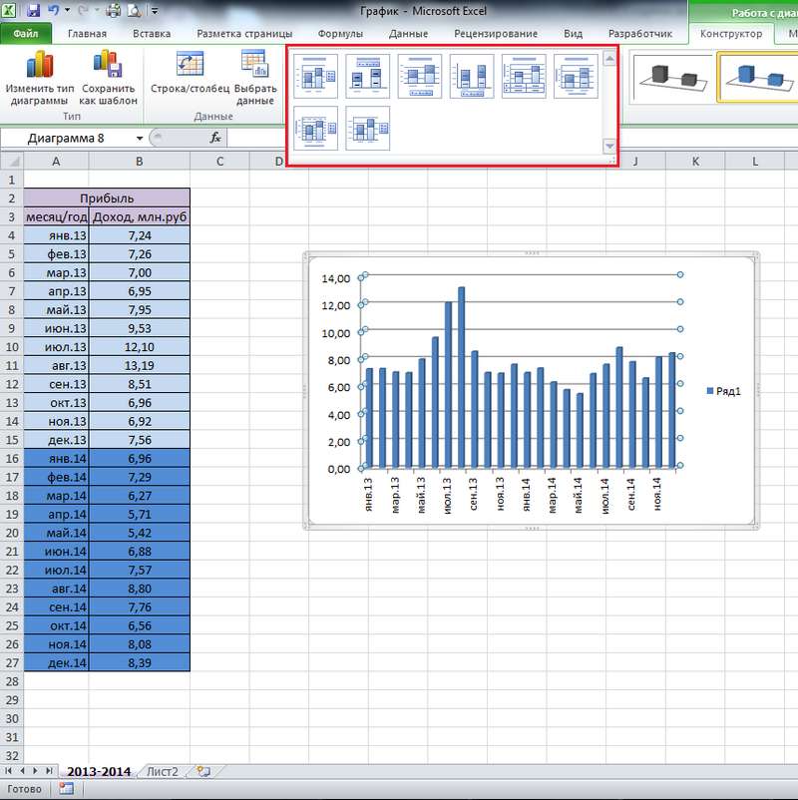
Task: Open the Данные ribbon tab
Action: pos(408,34)
